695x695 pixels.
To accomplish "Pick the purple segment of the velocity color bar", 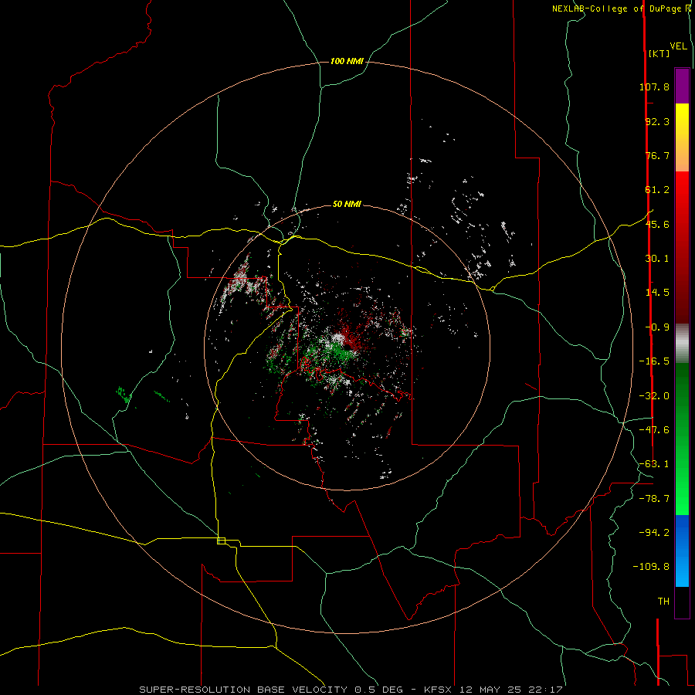I will click(x=682, y=86).
